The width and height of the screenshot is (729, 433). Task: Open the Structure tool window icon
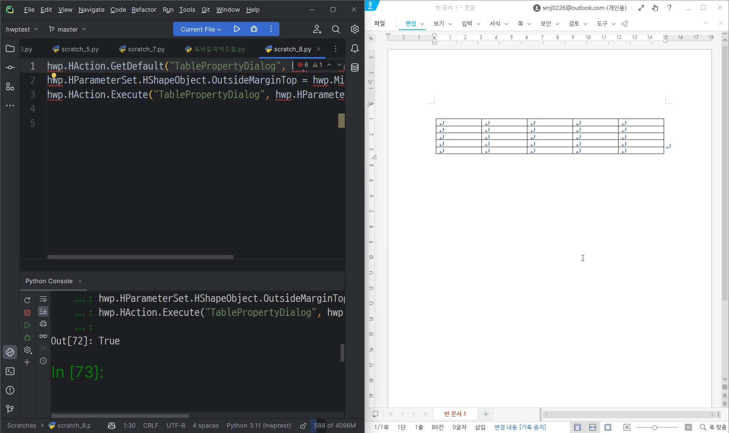point(10,87)
